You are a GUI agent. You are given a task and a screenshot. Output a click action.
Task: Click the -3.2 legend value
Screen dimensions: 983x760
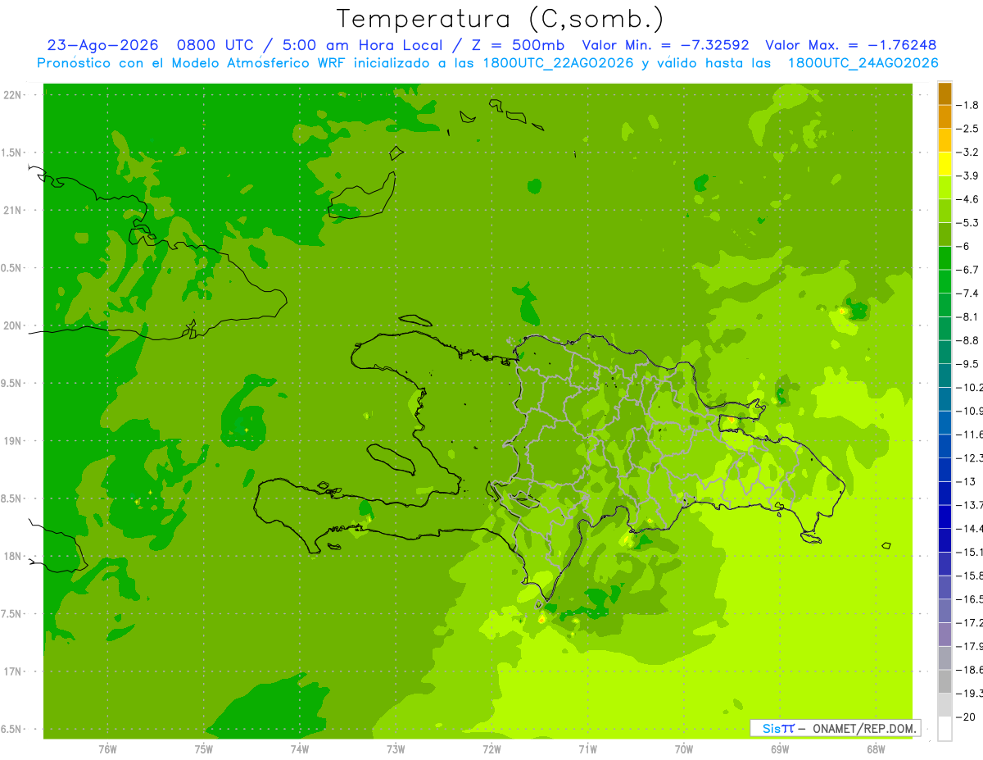tap(967, 152)
